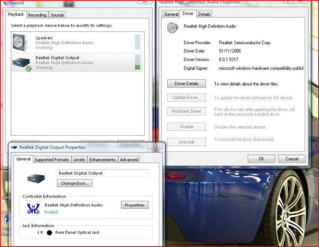This screenshot has height=247, width=319.
Task: Open the Enhancements tab
Action: tap(103, 159)
